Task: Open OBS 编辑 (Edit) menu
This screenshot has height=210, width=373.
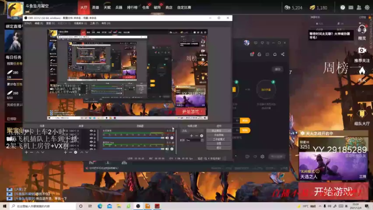Action: [39, 23]
